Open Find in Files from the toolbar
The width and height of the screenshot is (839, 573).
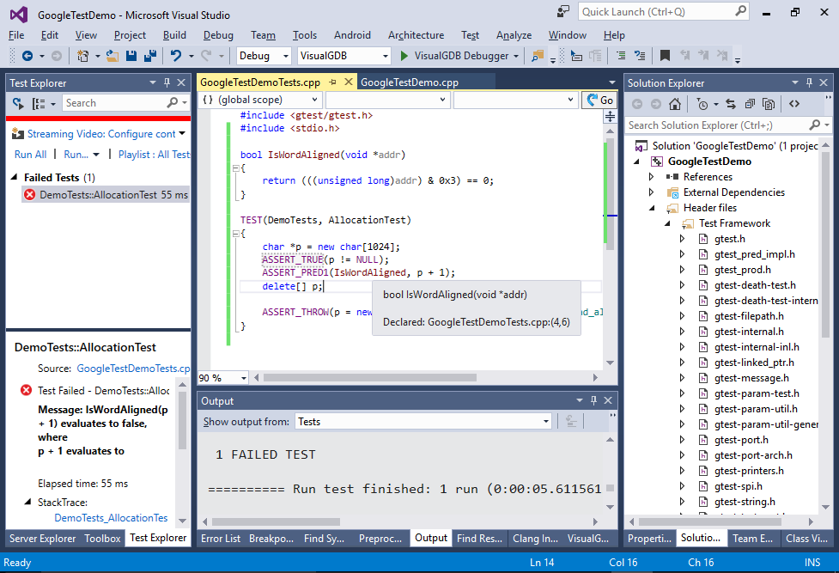(x=538, y=56)
